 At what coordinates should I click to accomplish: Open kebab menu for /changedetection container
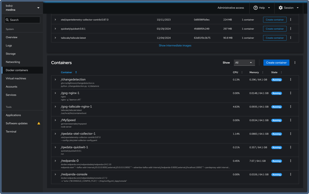tap(291, 79)
